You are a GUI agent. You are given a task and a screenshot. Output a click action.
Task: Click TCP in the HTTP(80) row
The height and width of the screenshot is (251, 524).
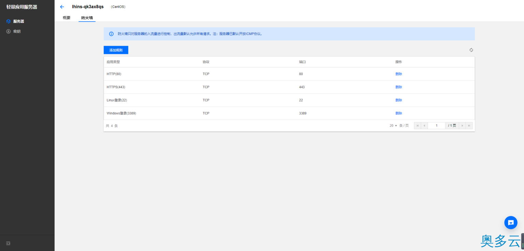[206, 74]
